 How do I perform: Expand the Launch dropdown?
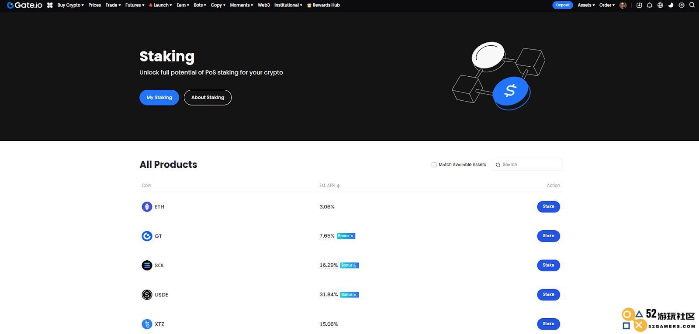click(160, 5)
